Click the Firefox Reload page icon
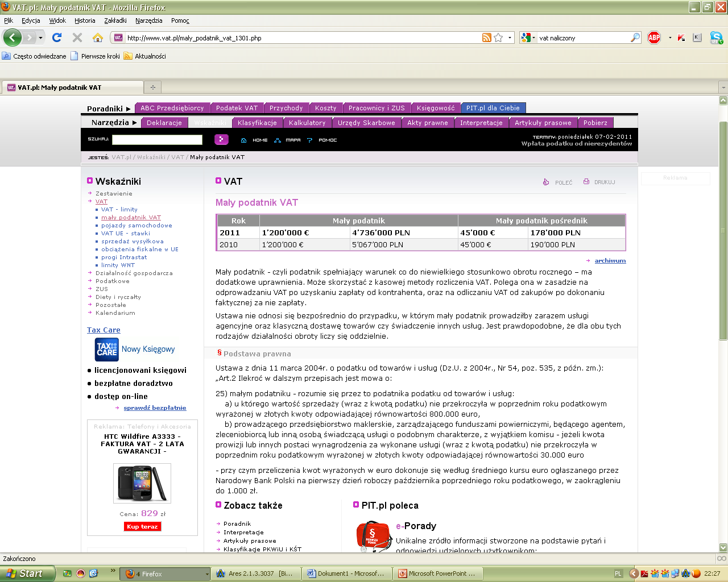 [56, 38]
